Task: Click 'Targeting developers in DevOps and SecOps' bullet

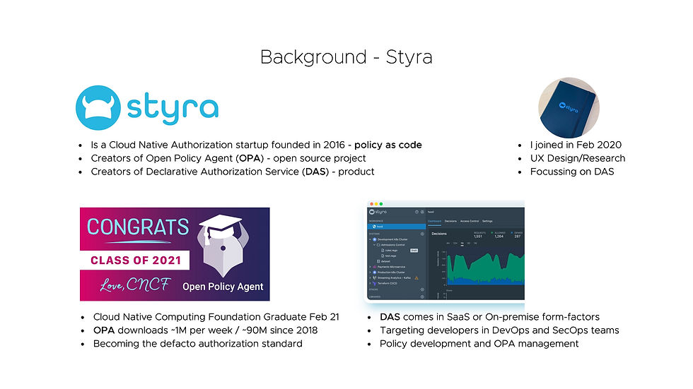Action: pyautogui.click(x=499, y=330)
